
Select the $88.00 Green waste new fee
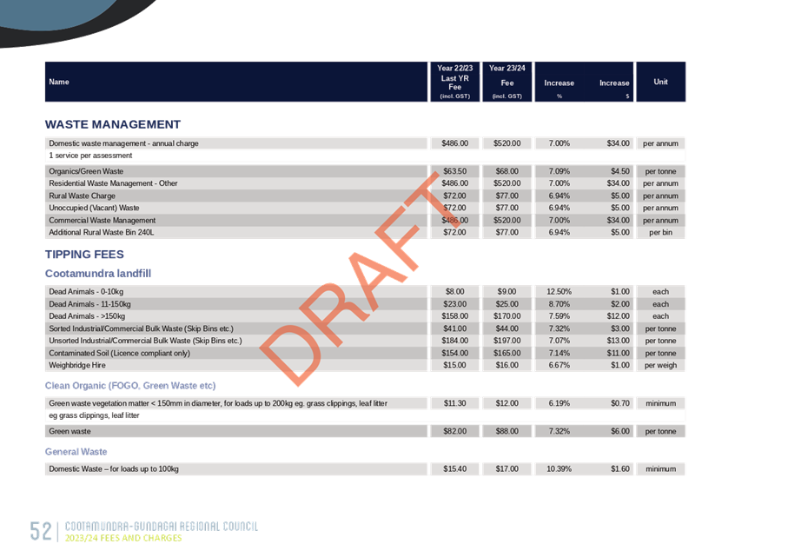point(507,431)
